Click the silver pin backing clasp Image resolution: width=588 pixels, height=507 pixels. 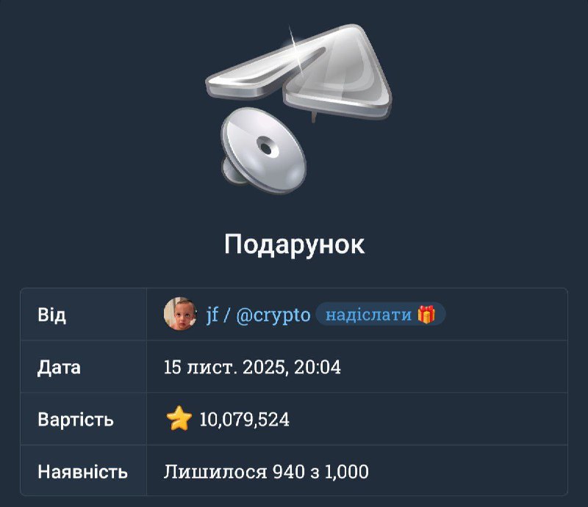263,151
